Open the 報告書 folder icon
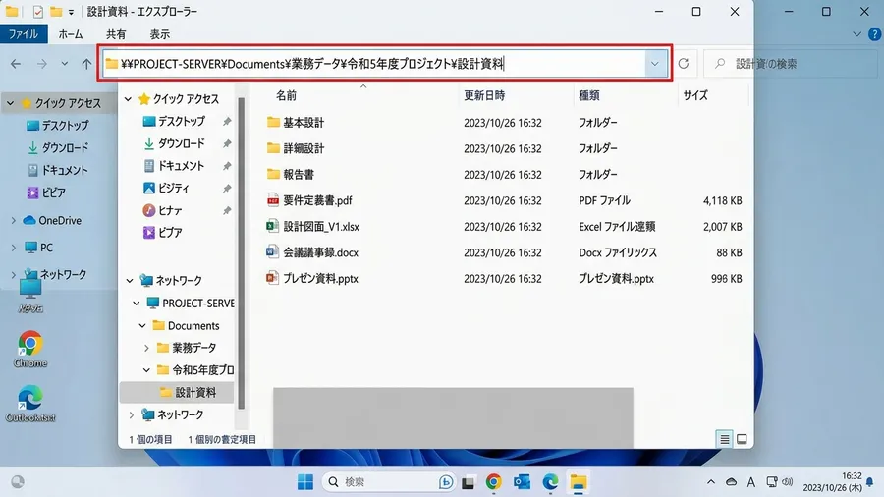Image resolution: width=884 pixels, height=497 pixels. [x=273, y=174]
